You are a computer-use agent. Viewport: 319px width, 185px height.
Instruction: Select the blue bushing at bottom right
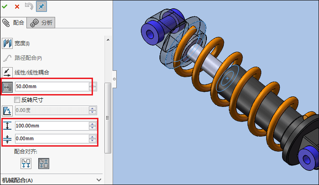pyautogui.click(x=308, y=159)
